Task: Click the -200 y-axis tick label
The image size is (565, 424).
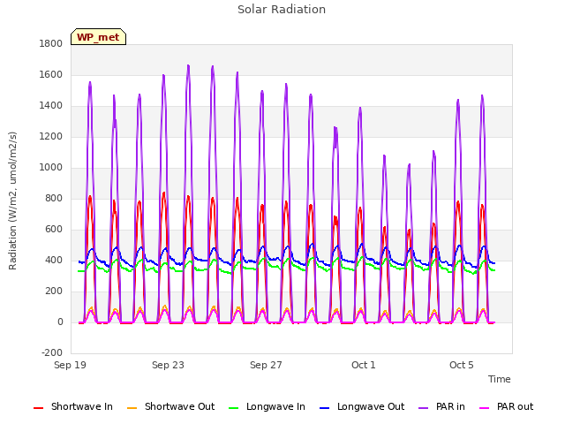Action: [x=52, y=353]
